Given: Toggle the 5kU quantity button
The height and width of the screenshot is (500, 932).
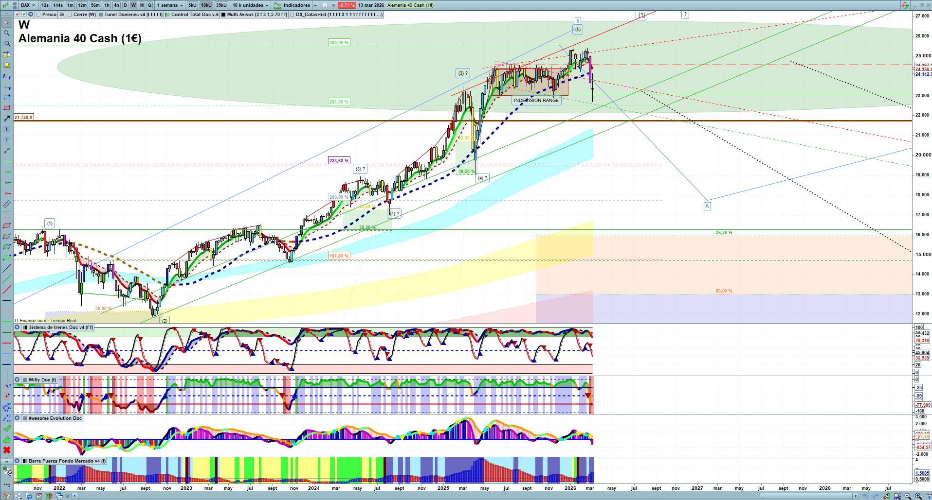Looking at the screenshot, I should coord(192,5).
